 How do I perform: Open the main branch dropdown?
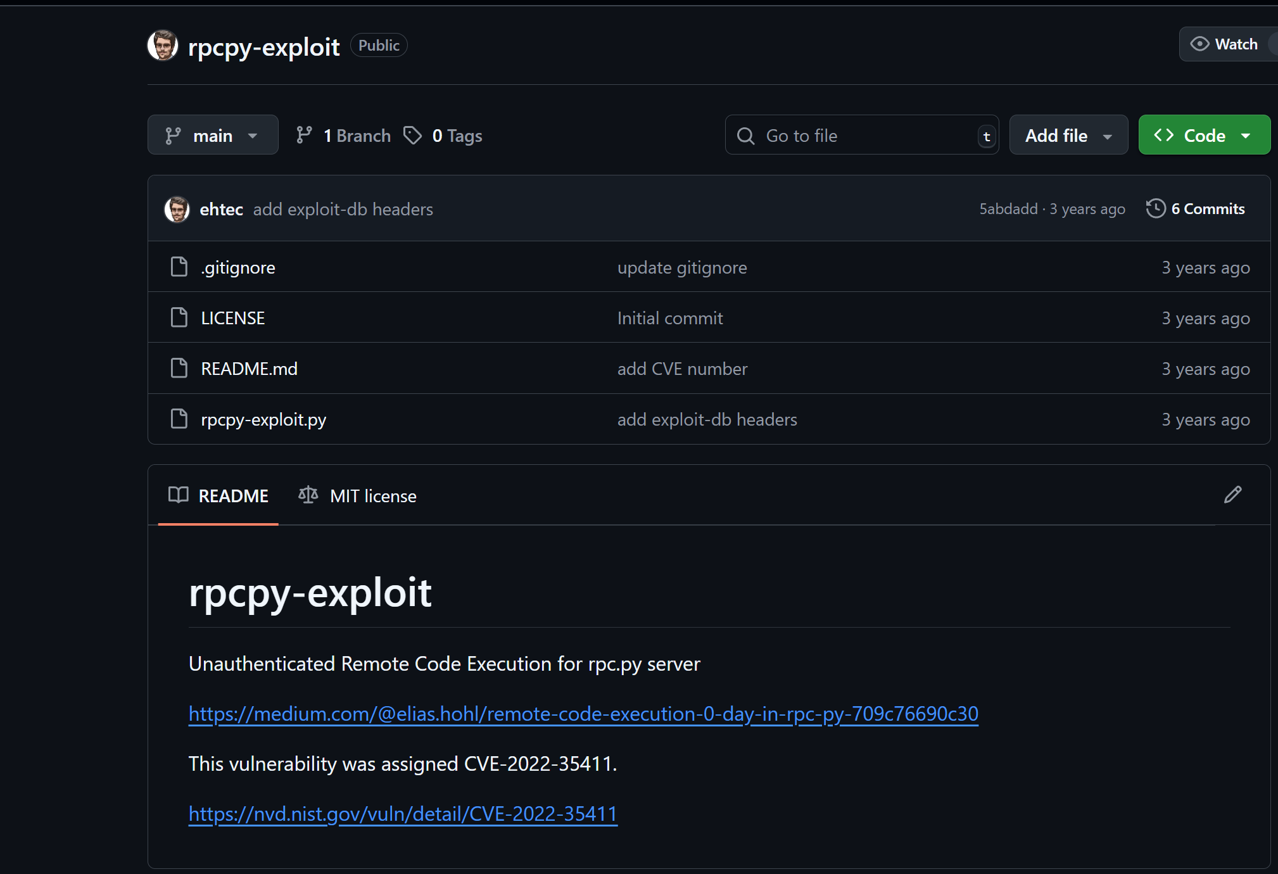point(213,136)
